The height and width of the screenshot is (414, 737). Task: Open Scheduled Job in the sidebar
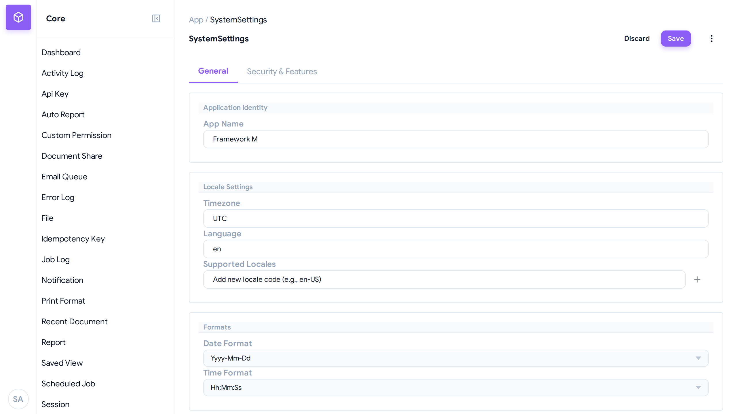click(x=68, y=384)
